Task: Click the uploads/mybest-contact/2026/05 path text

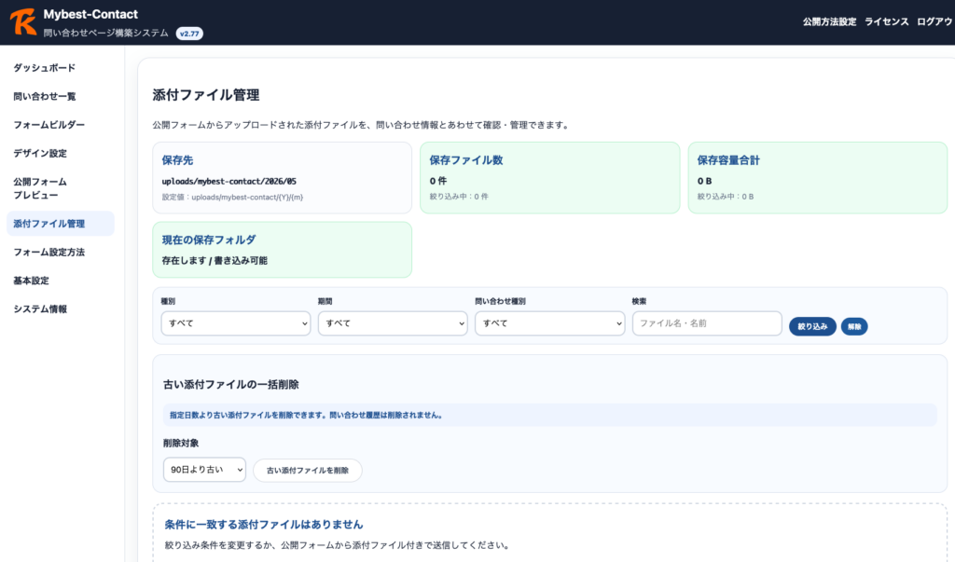Action: coord(229,182)
